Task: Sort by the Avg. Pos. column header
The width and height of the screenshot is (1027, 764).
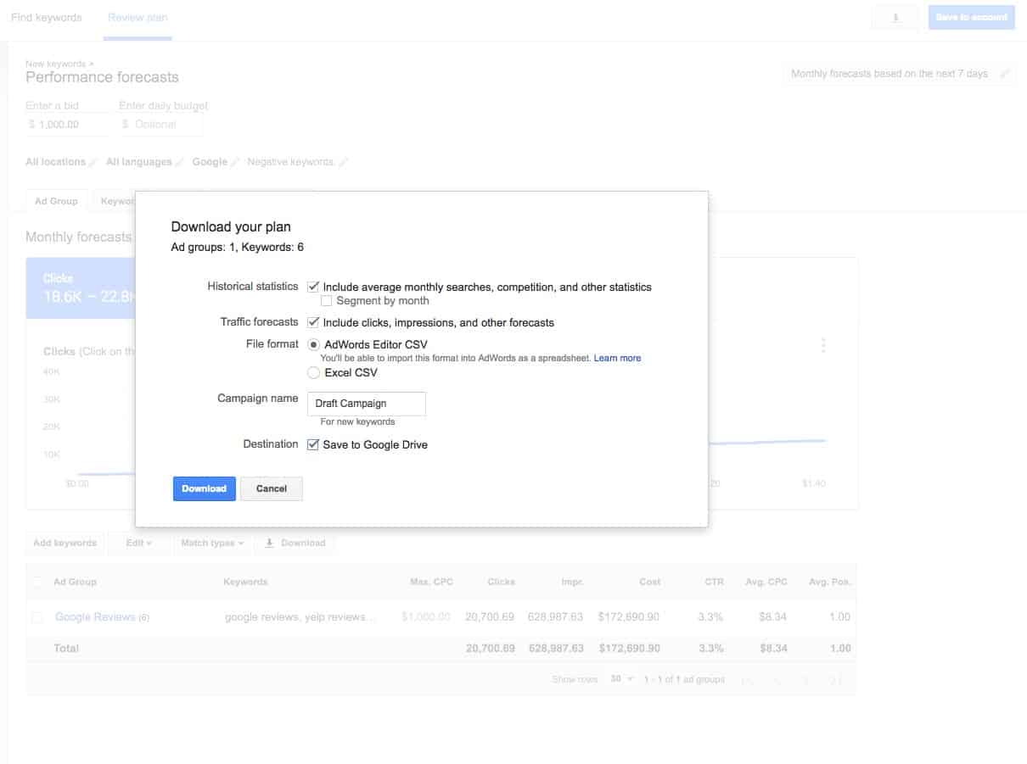Action: point(829,582)
